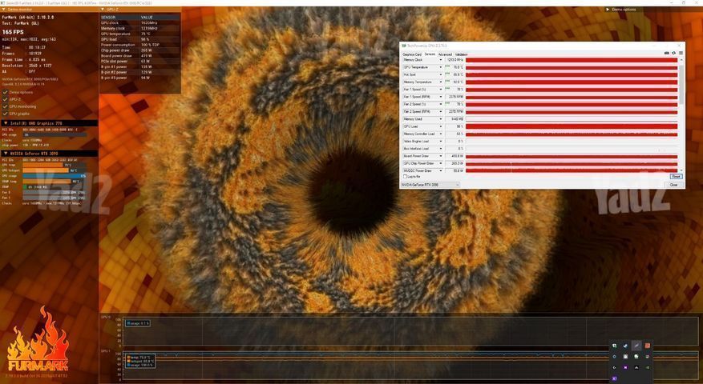
Task: Click the GPU usage blue bar in RTX 3090 section
Action: point(54,176)
